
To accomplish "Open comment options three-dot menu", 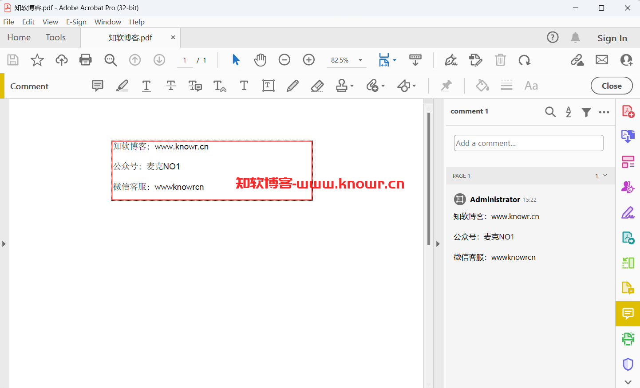I will (x=604, y=112).
